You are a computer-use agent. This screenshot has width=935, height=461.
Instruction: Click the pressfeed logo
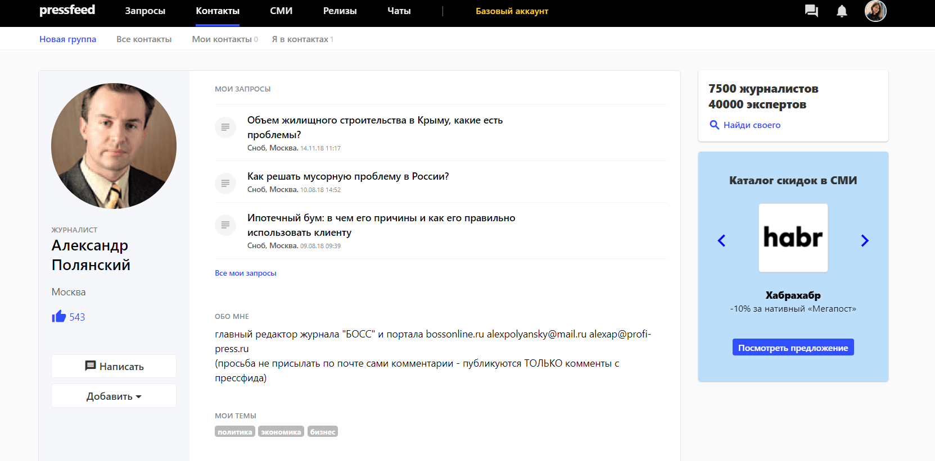click(x=67, y=10)
